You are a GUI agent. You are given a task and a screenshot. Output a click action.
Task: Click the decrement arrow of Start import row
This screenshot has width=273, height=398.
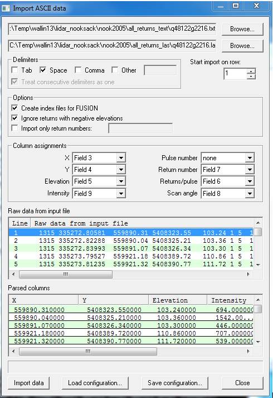(251, 76)
